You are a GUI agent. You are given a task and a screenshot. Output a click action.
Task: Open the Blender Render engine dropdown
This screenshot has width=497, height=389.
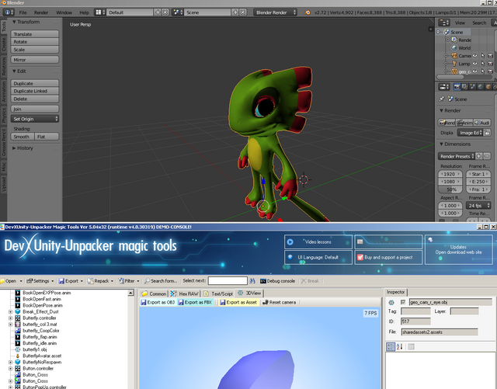(x=275, y=12)
